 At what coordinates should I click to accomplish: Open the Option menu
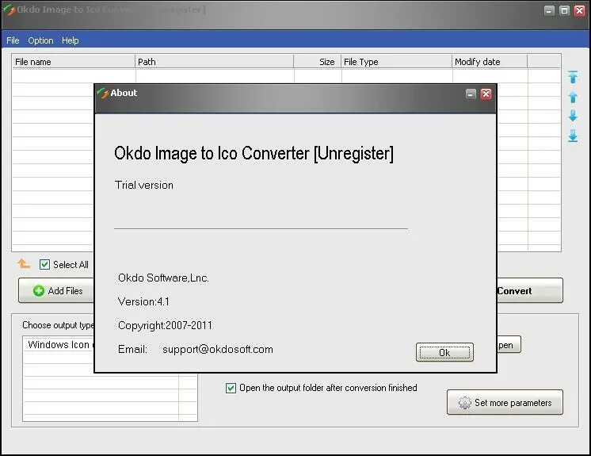pos(40,40)
